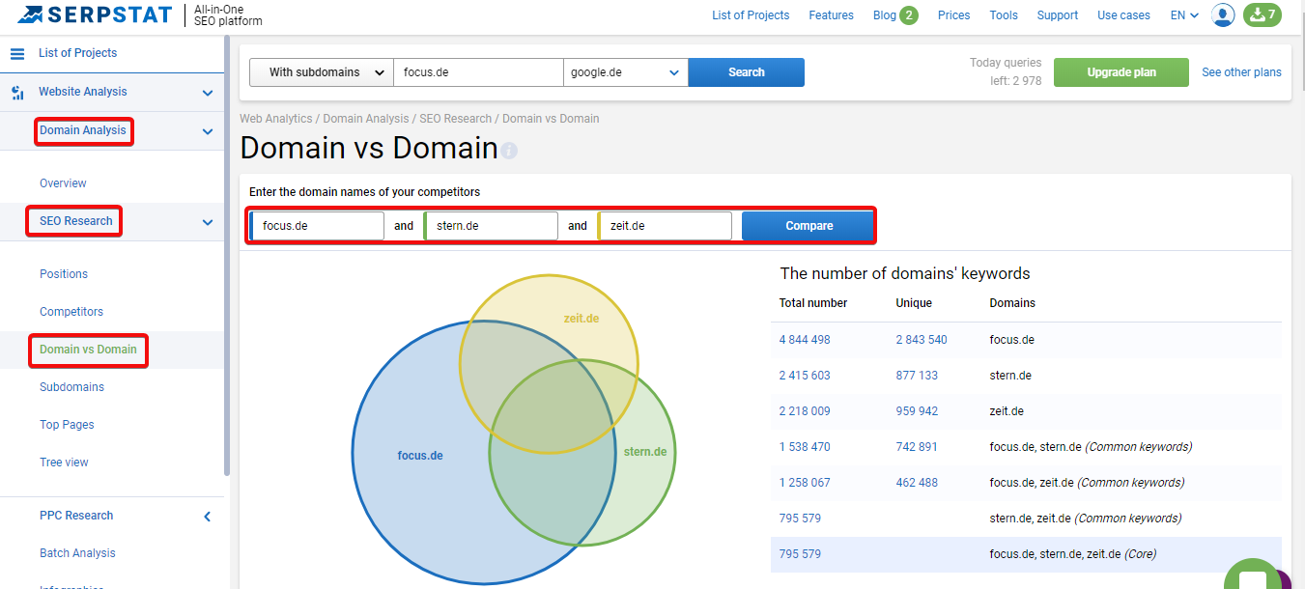Screen dimensions: 1305x589
Task: Open common keywords total 1 258 067
Action: pos(805,483)
